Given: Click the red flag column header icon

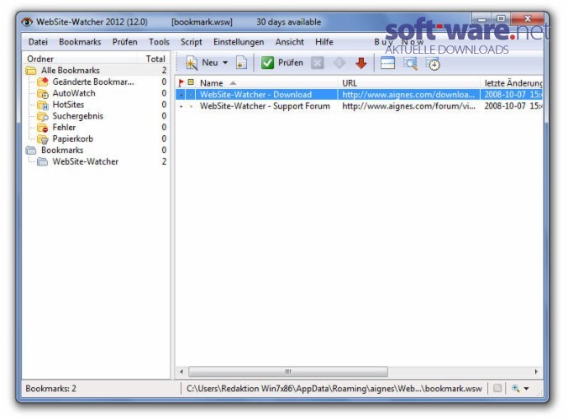Looking at the screenshot, I should click(181, 83).
